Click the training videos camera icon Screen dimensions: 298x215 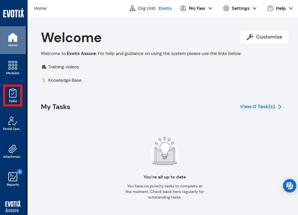44,67
